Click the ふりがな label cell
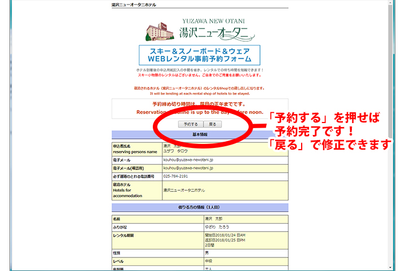The width and height of the screenshot is (406, 271). (158, 227)
